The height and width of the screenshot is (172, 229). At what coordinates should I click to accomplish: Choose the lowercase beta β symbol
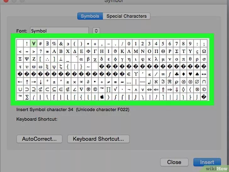[88, 59]
